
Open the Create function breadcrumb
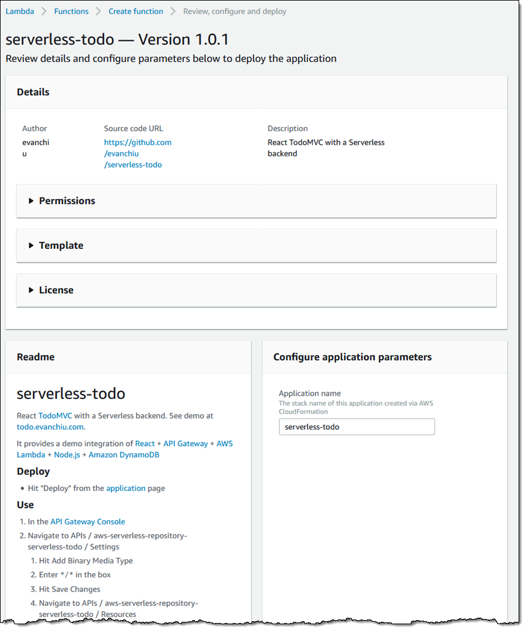(135, 11)
